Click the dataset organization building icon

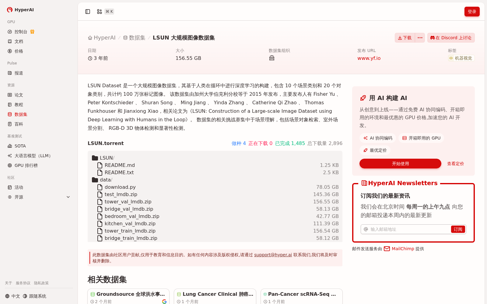point(272,58)
